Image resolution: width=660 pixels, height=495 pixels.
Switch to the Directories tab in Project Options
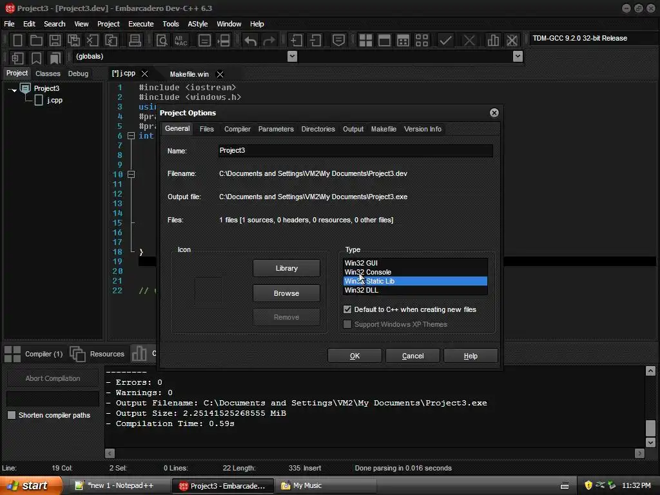click(318, 129)
